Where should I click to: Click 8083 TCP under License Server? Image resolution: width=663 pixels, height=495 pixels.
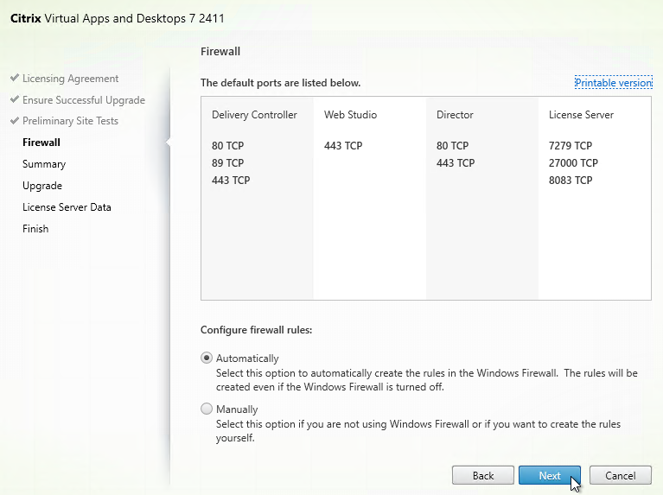pyautogui.click(x=571, y=181)
